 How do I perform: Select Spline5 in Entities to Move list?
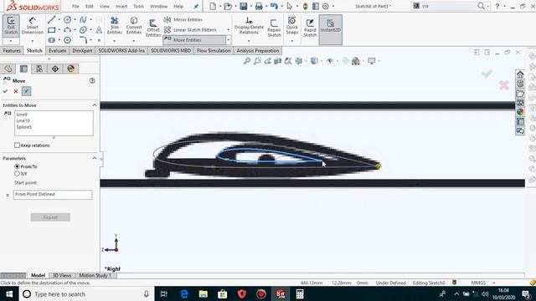[24, 127]
